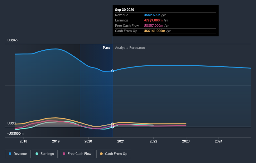
Task: Click the Sep 30 2020 tooltip date
Action: [125, 10]
